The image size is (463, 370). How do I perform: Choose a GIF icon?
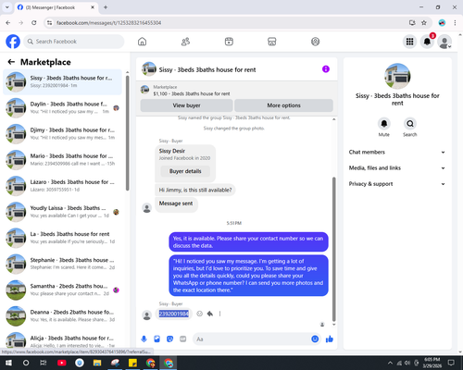click(182, 339)
